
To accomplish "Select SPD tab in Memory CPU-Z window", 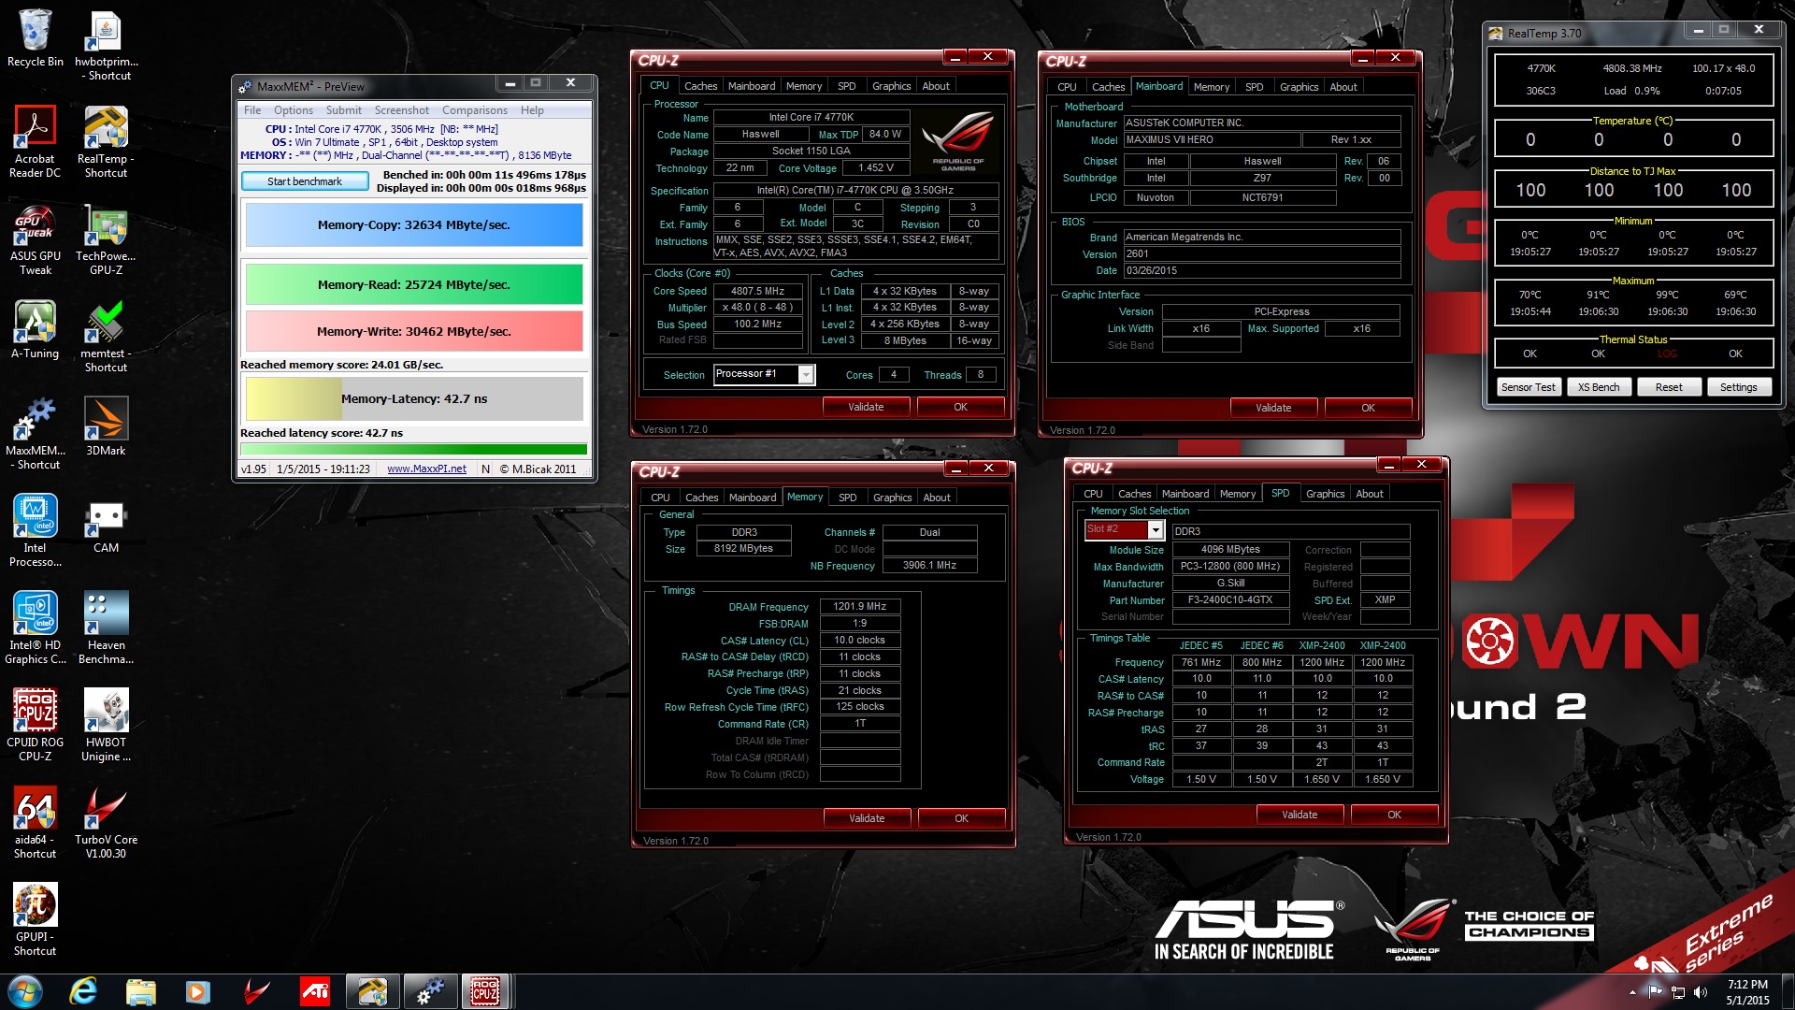I will [x=847, y=498].
